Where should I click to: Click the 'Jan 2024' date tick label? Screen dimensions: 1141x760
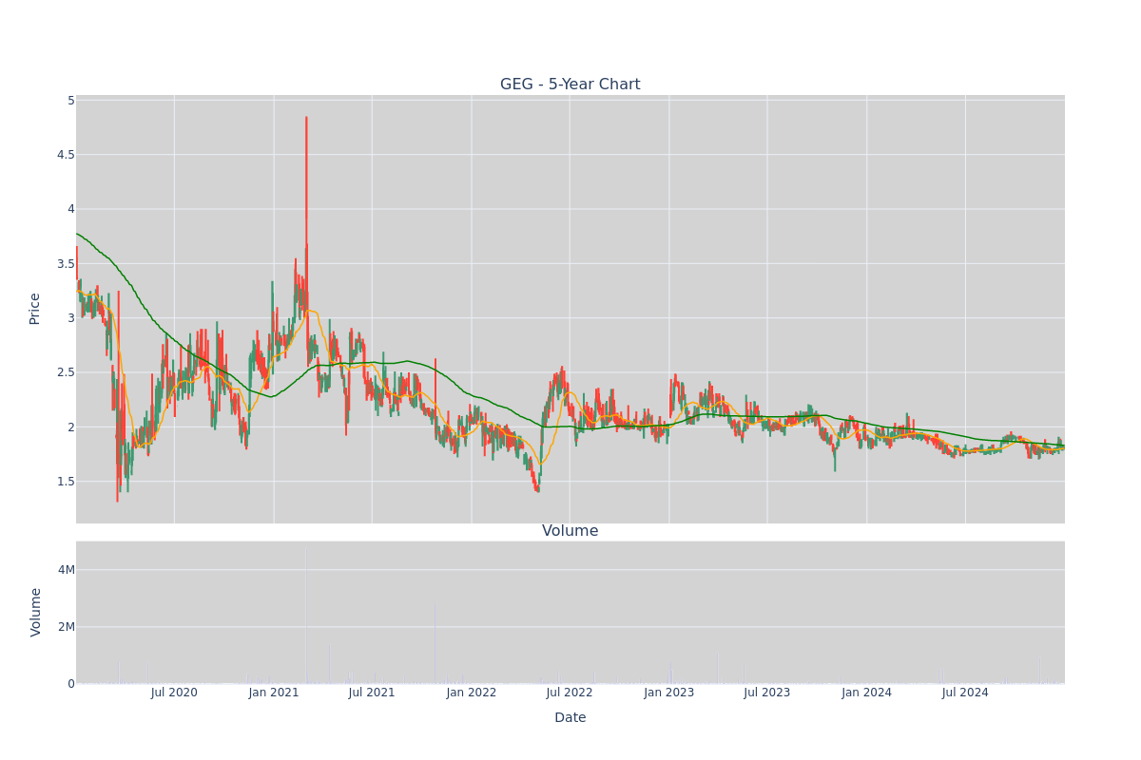pos(867,693)
